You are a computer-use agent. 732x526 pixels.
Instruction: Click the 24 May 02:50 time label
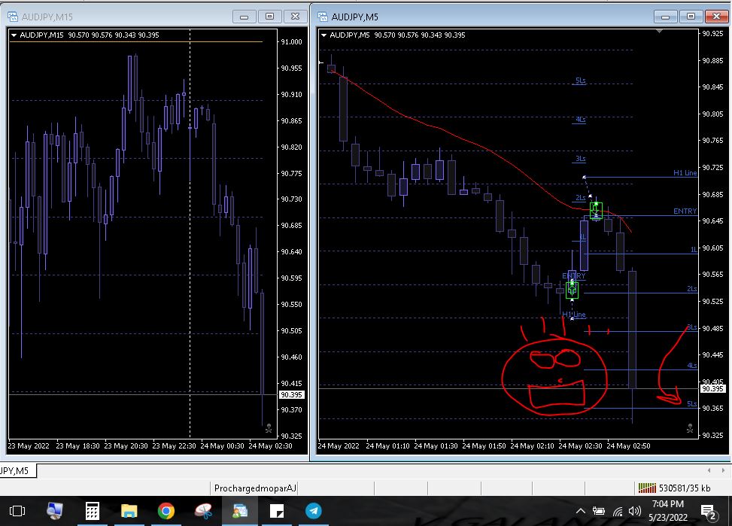(628, 445)
